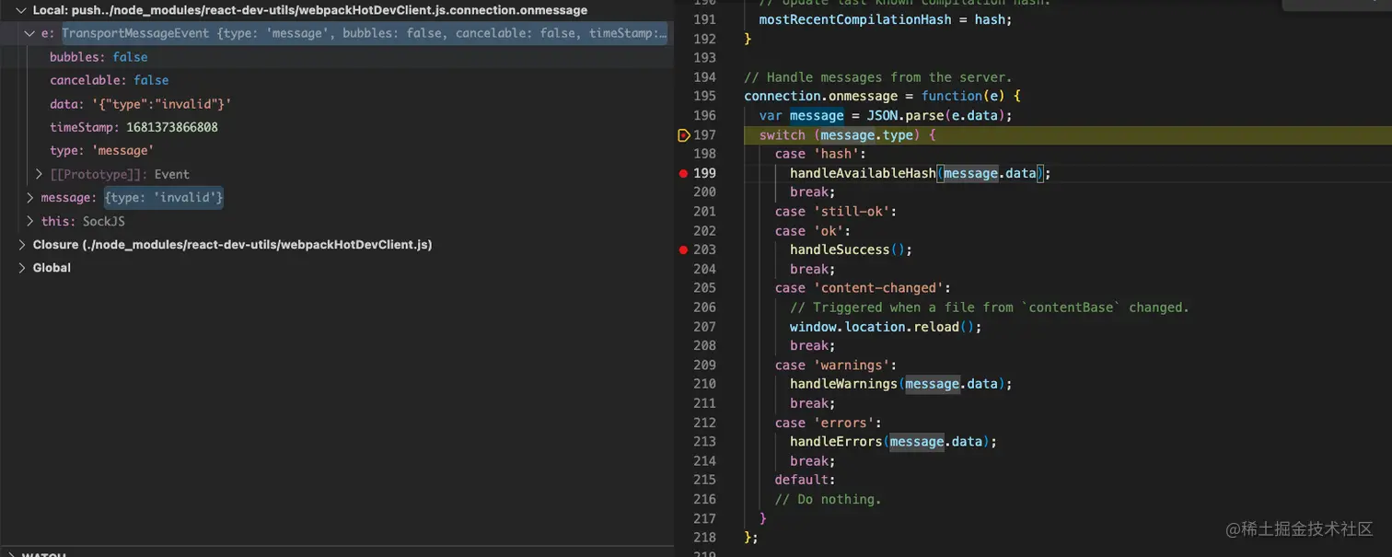Toggle the breakpoint on line 199
This screenshot has width=1392, height=557.
click(683, 173)
